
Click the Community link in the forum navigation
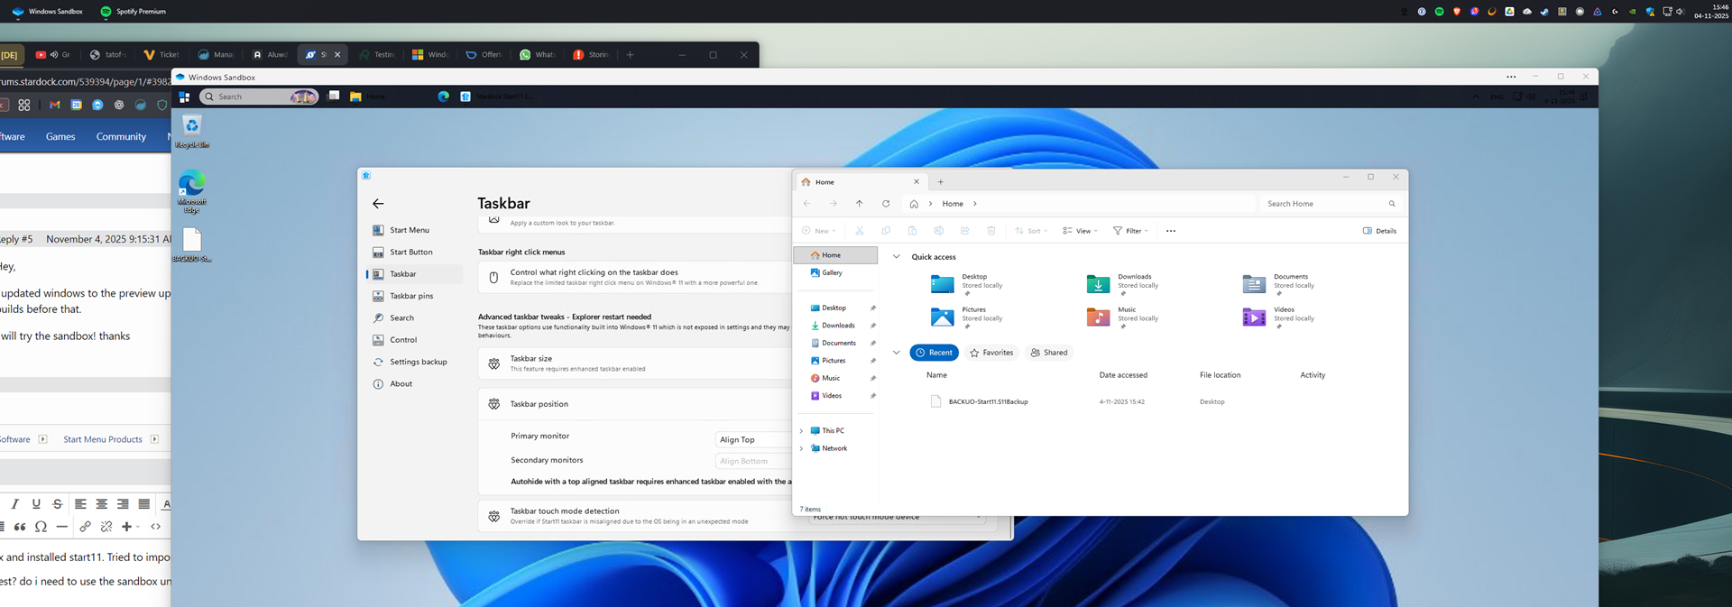pyautogui.click(x=121, y=137)
